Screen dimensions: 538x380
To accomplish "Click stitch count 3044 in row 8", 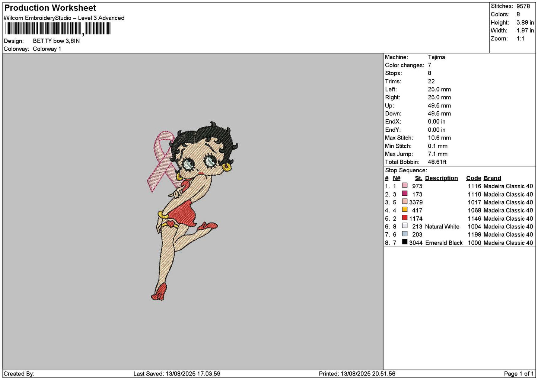I will tap(416, 243).
